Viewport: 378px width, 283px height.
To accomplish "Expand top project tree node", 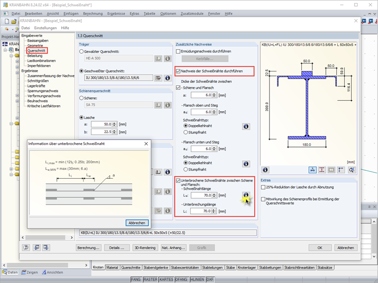I will click(x=5, y=50).
